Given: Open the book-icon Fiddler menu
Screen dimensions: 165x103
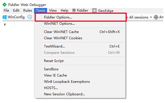Looking at the screenshot, I should click(80, 11).
